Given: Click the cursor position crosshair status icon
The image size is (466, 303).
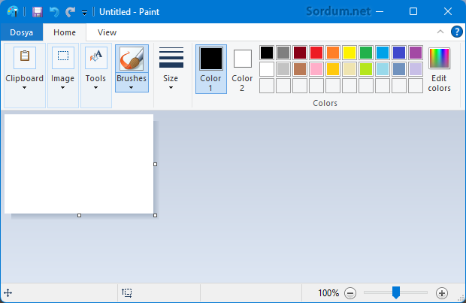Looking at the screenshot, I should point(8,293).
